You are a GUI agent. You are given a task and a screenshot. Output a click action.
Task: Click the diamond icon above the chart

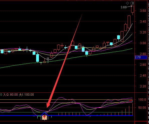tap(127, 3)
